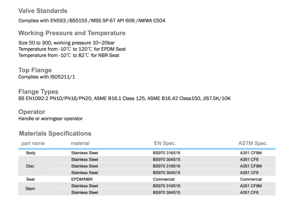Select the 'part name' column header
The image size is (289, 205).
coord(33,143)
